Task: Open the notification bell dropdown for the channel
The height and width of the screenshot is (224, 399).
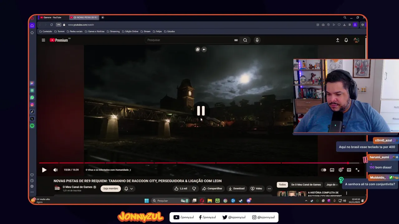Action: coord(128,189)
